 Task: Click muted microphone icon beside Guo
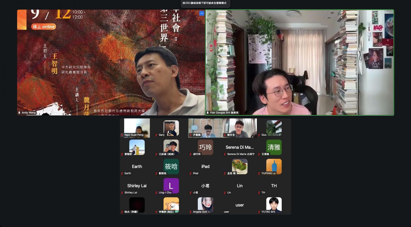(259, 135)
